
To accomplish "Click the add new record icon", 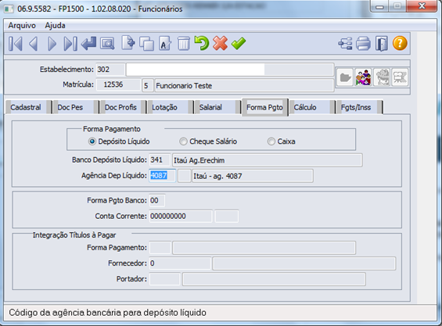I will coord(128,43).
